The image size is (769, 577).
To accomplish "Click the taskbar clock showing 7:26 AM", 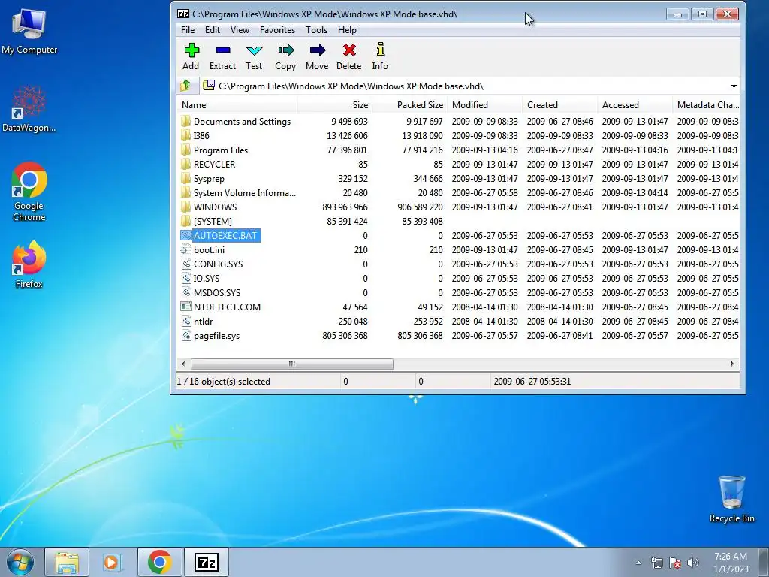I will coord(731,563).
